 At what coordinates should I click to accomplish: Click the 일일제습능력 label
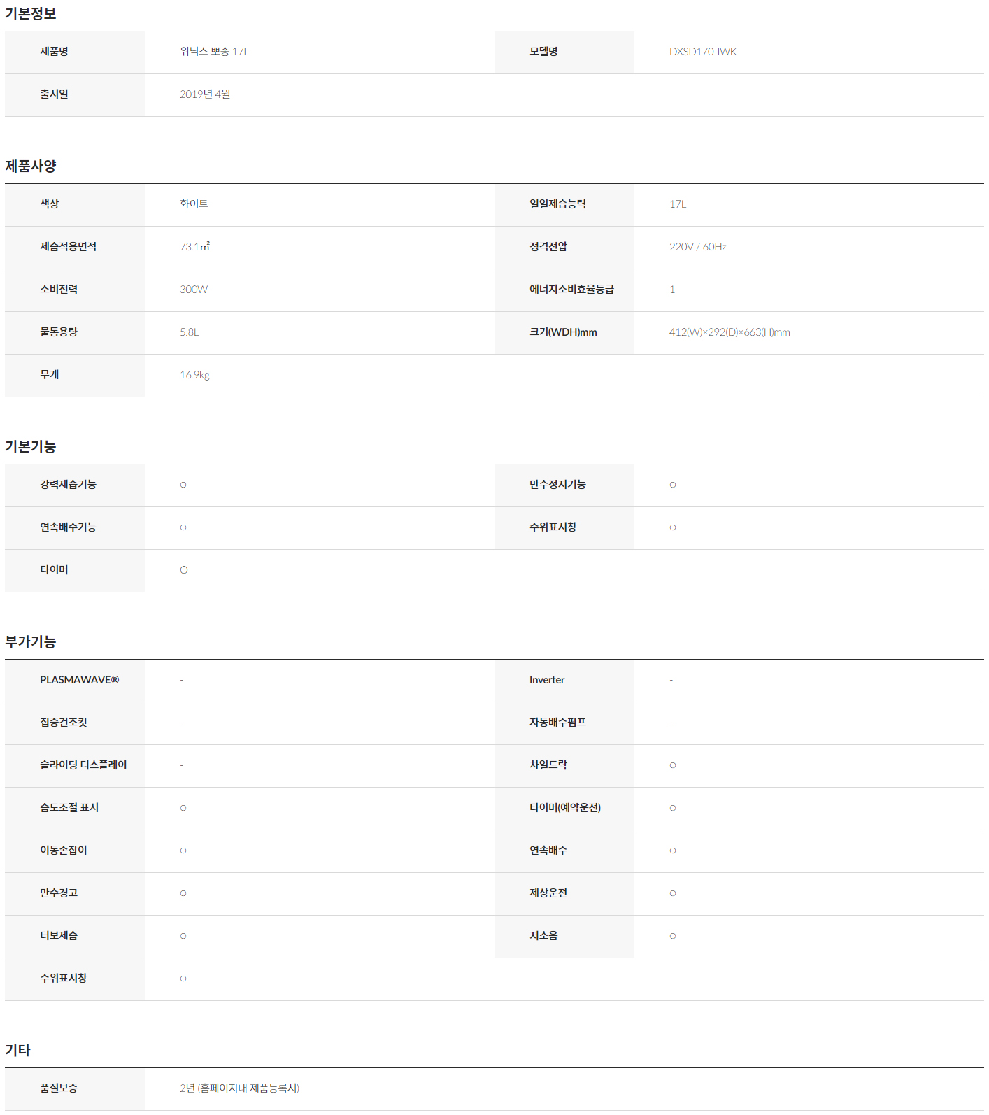(x=557, y=204)
